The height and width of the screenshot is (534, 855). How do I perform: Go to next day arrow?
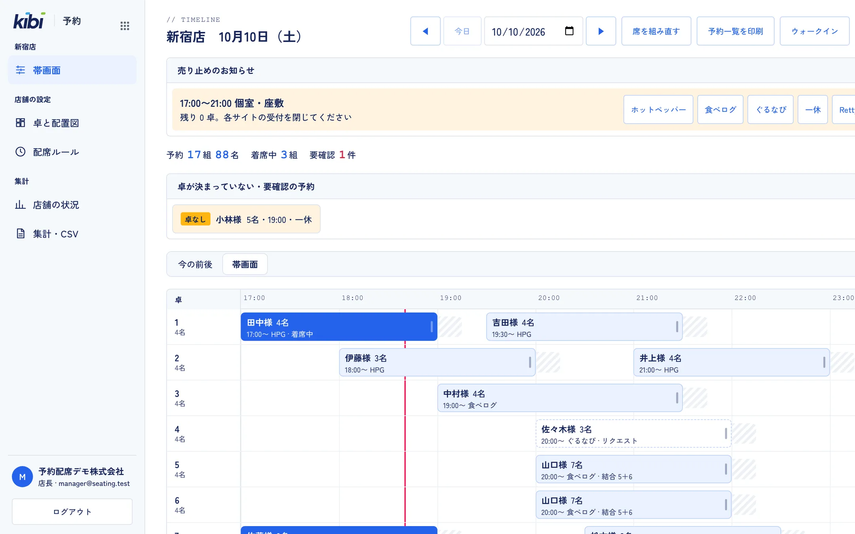600,31
